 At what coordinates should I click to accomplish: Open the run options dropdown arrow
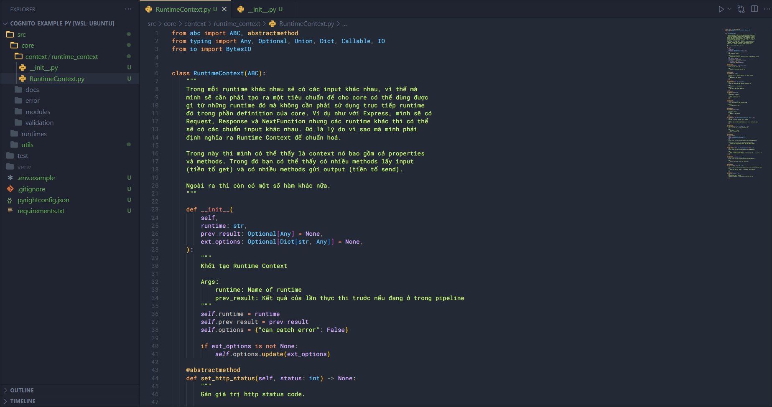729,9
